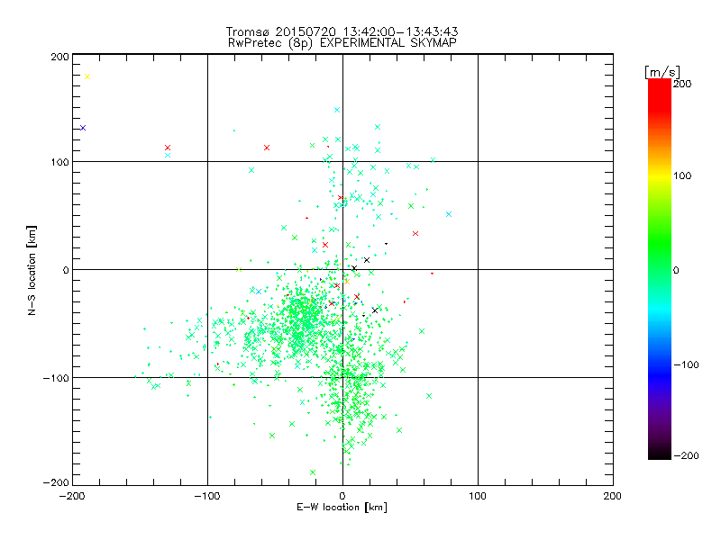The image size is (721, 540).
Task: Click the rightmost cyan X marker
Action: point(449,214)
